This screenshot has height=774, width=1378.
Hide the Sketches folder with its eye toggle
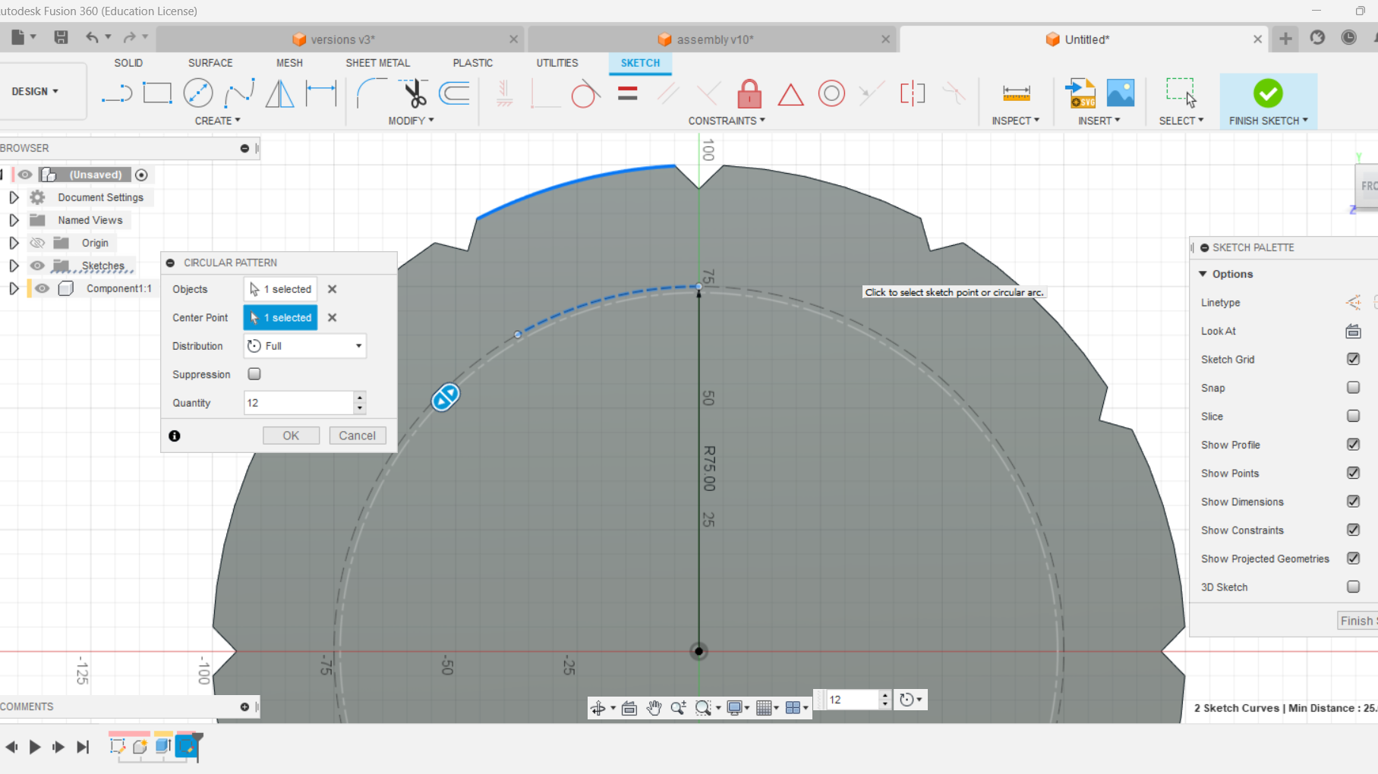click(37, 265)
